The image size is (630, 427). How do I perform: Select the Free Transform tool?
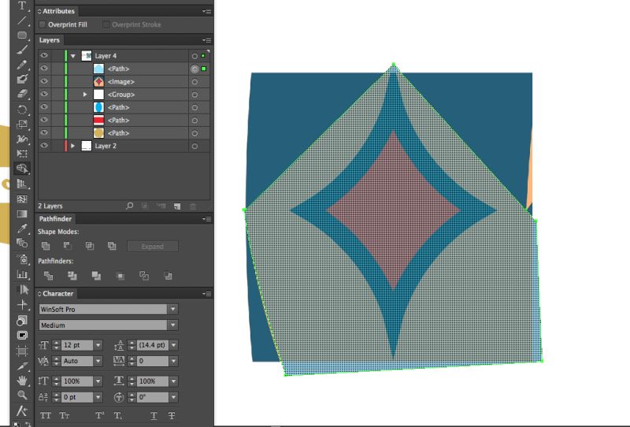(x=22, y=154)
